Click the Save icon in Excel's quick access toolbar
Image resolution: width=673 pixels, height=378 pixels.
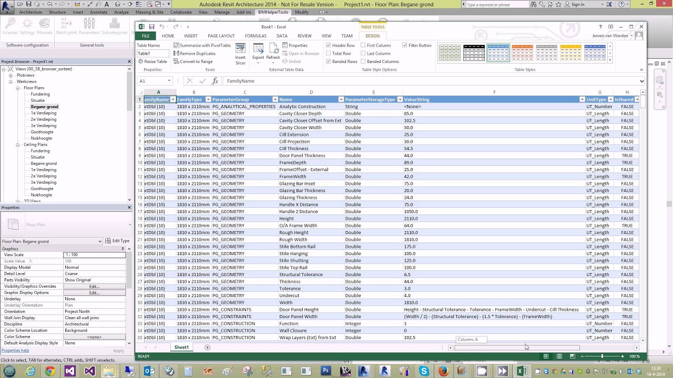pyautogui.click(x=151, y=27)
